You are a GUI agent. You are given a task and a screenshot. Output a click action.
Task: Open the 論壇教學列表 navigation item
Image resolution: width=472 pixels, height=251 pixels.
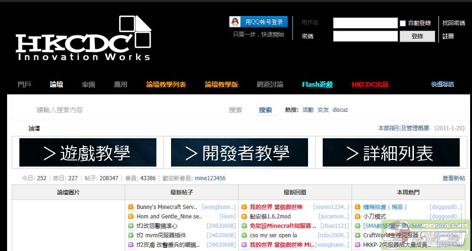click(x=166, y=84)
